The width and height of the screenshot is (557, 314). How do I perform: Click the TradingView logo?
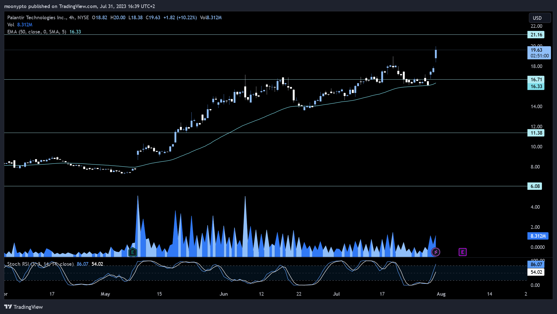pyautogui.click(x=24, y=307)
